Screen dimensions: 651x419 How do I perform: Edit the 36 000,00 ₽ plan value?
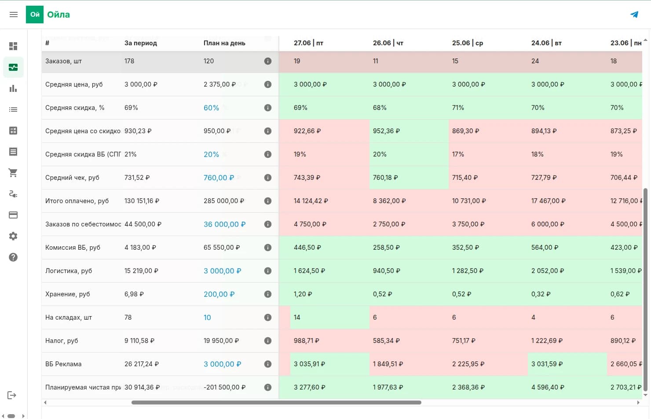coord(224,224)
